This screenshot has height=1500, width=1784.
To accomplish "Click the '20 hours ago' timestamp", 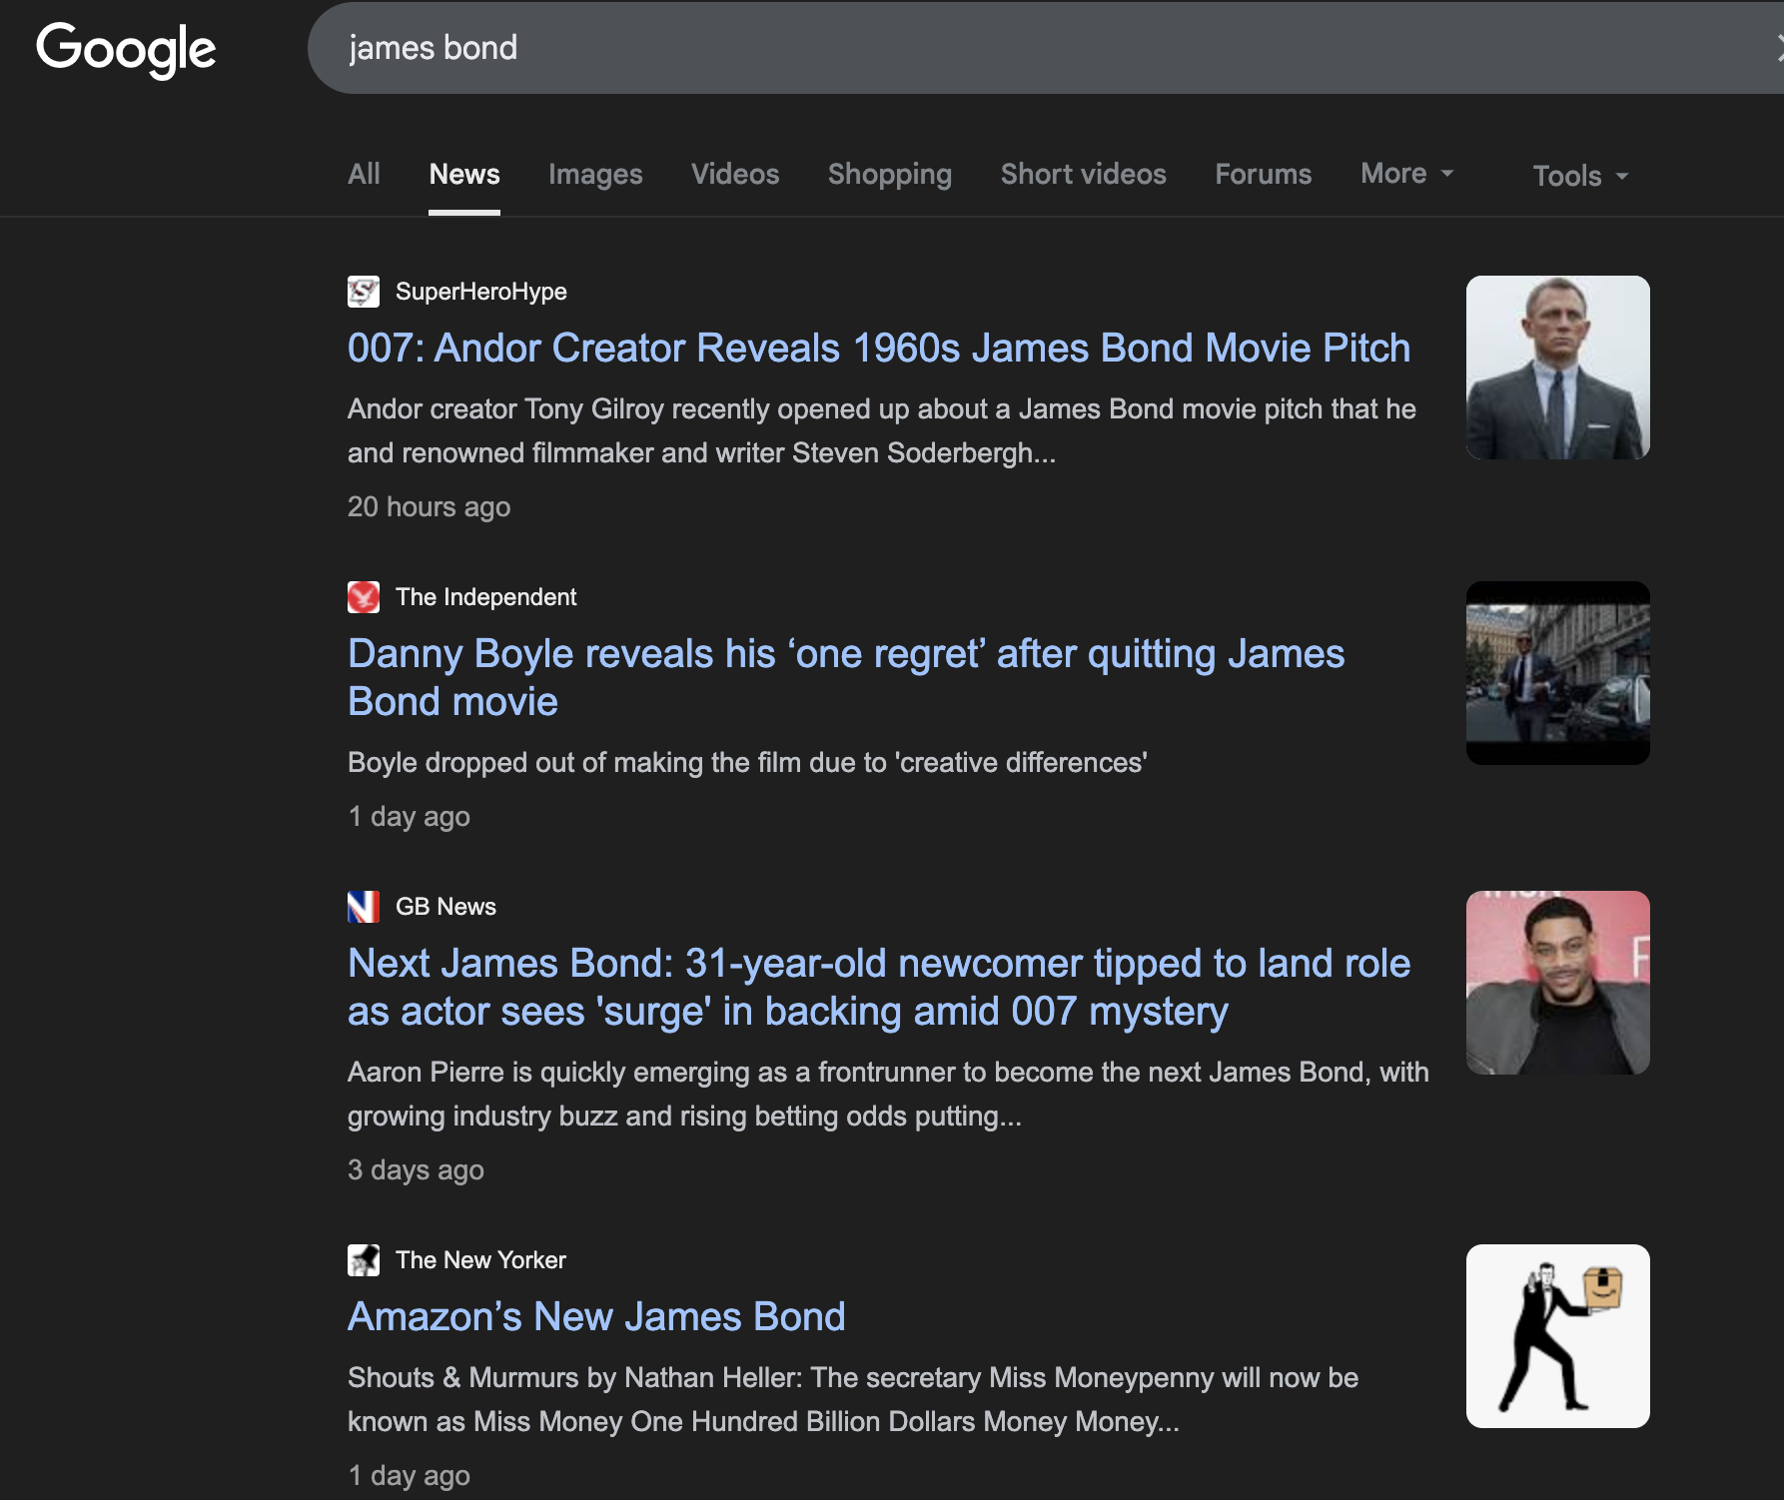I will click(x=429, y=507).
